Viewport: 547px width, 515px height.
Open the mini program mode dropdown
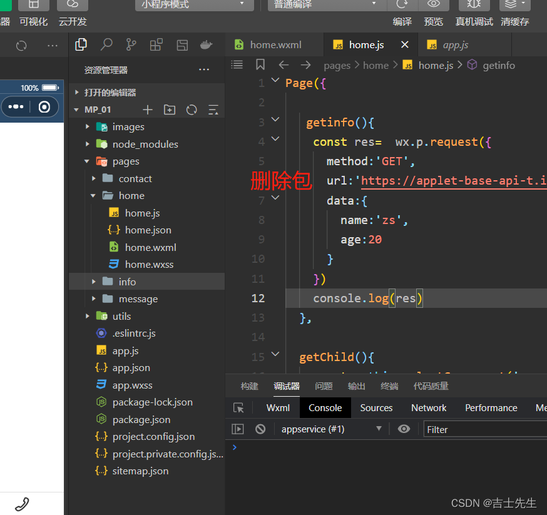(x=194, y=4)
